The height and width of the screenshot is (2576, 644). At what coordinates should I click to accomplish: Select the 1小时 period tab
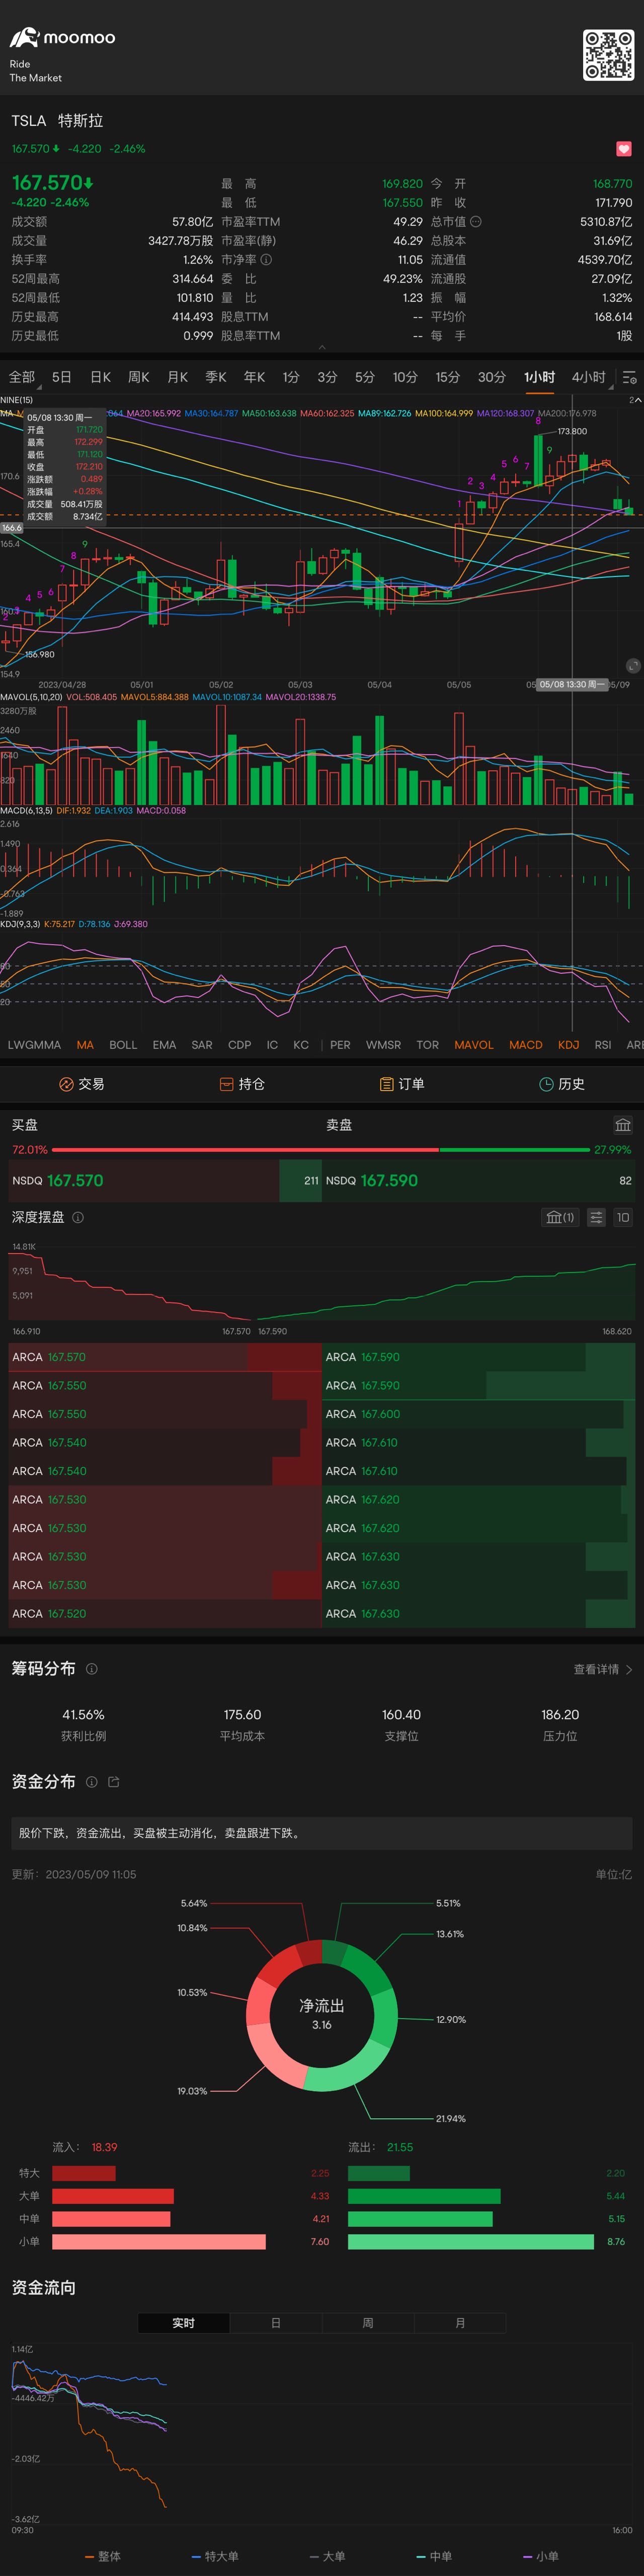(x=540, y=377)
